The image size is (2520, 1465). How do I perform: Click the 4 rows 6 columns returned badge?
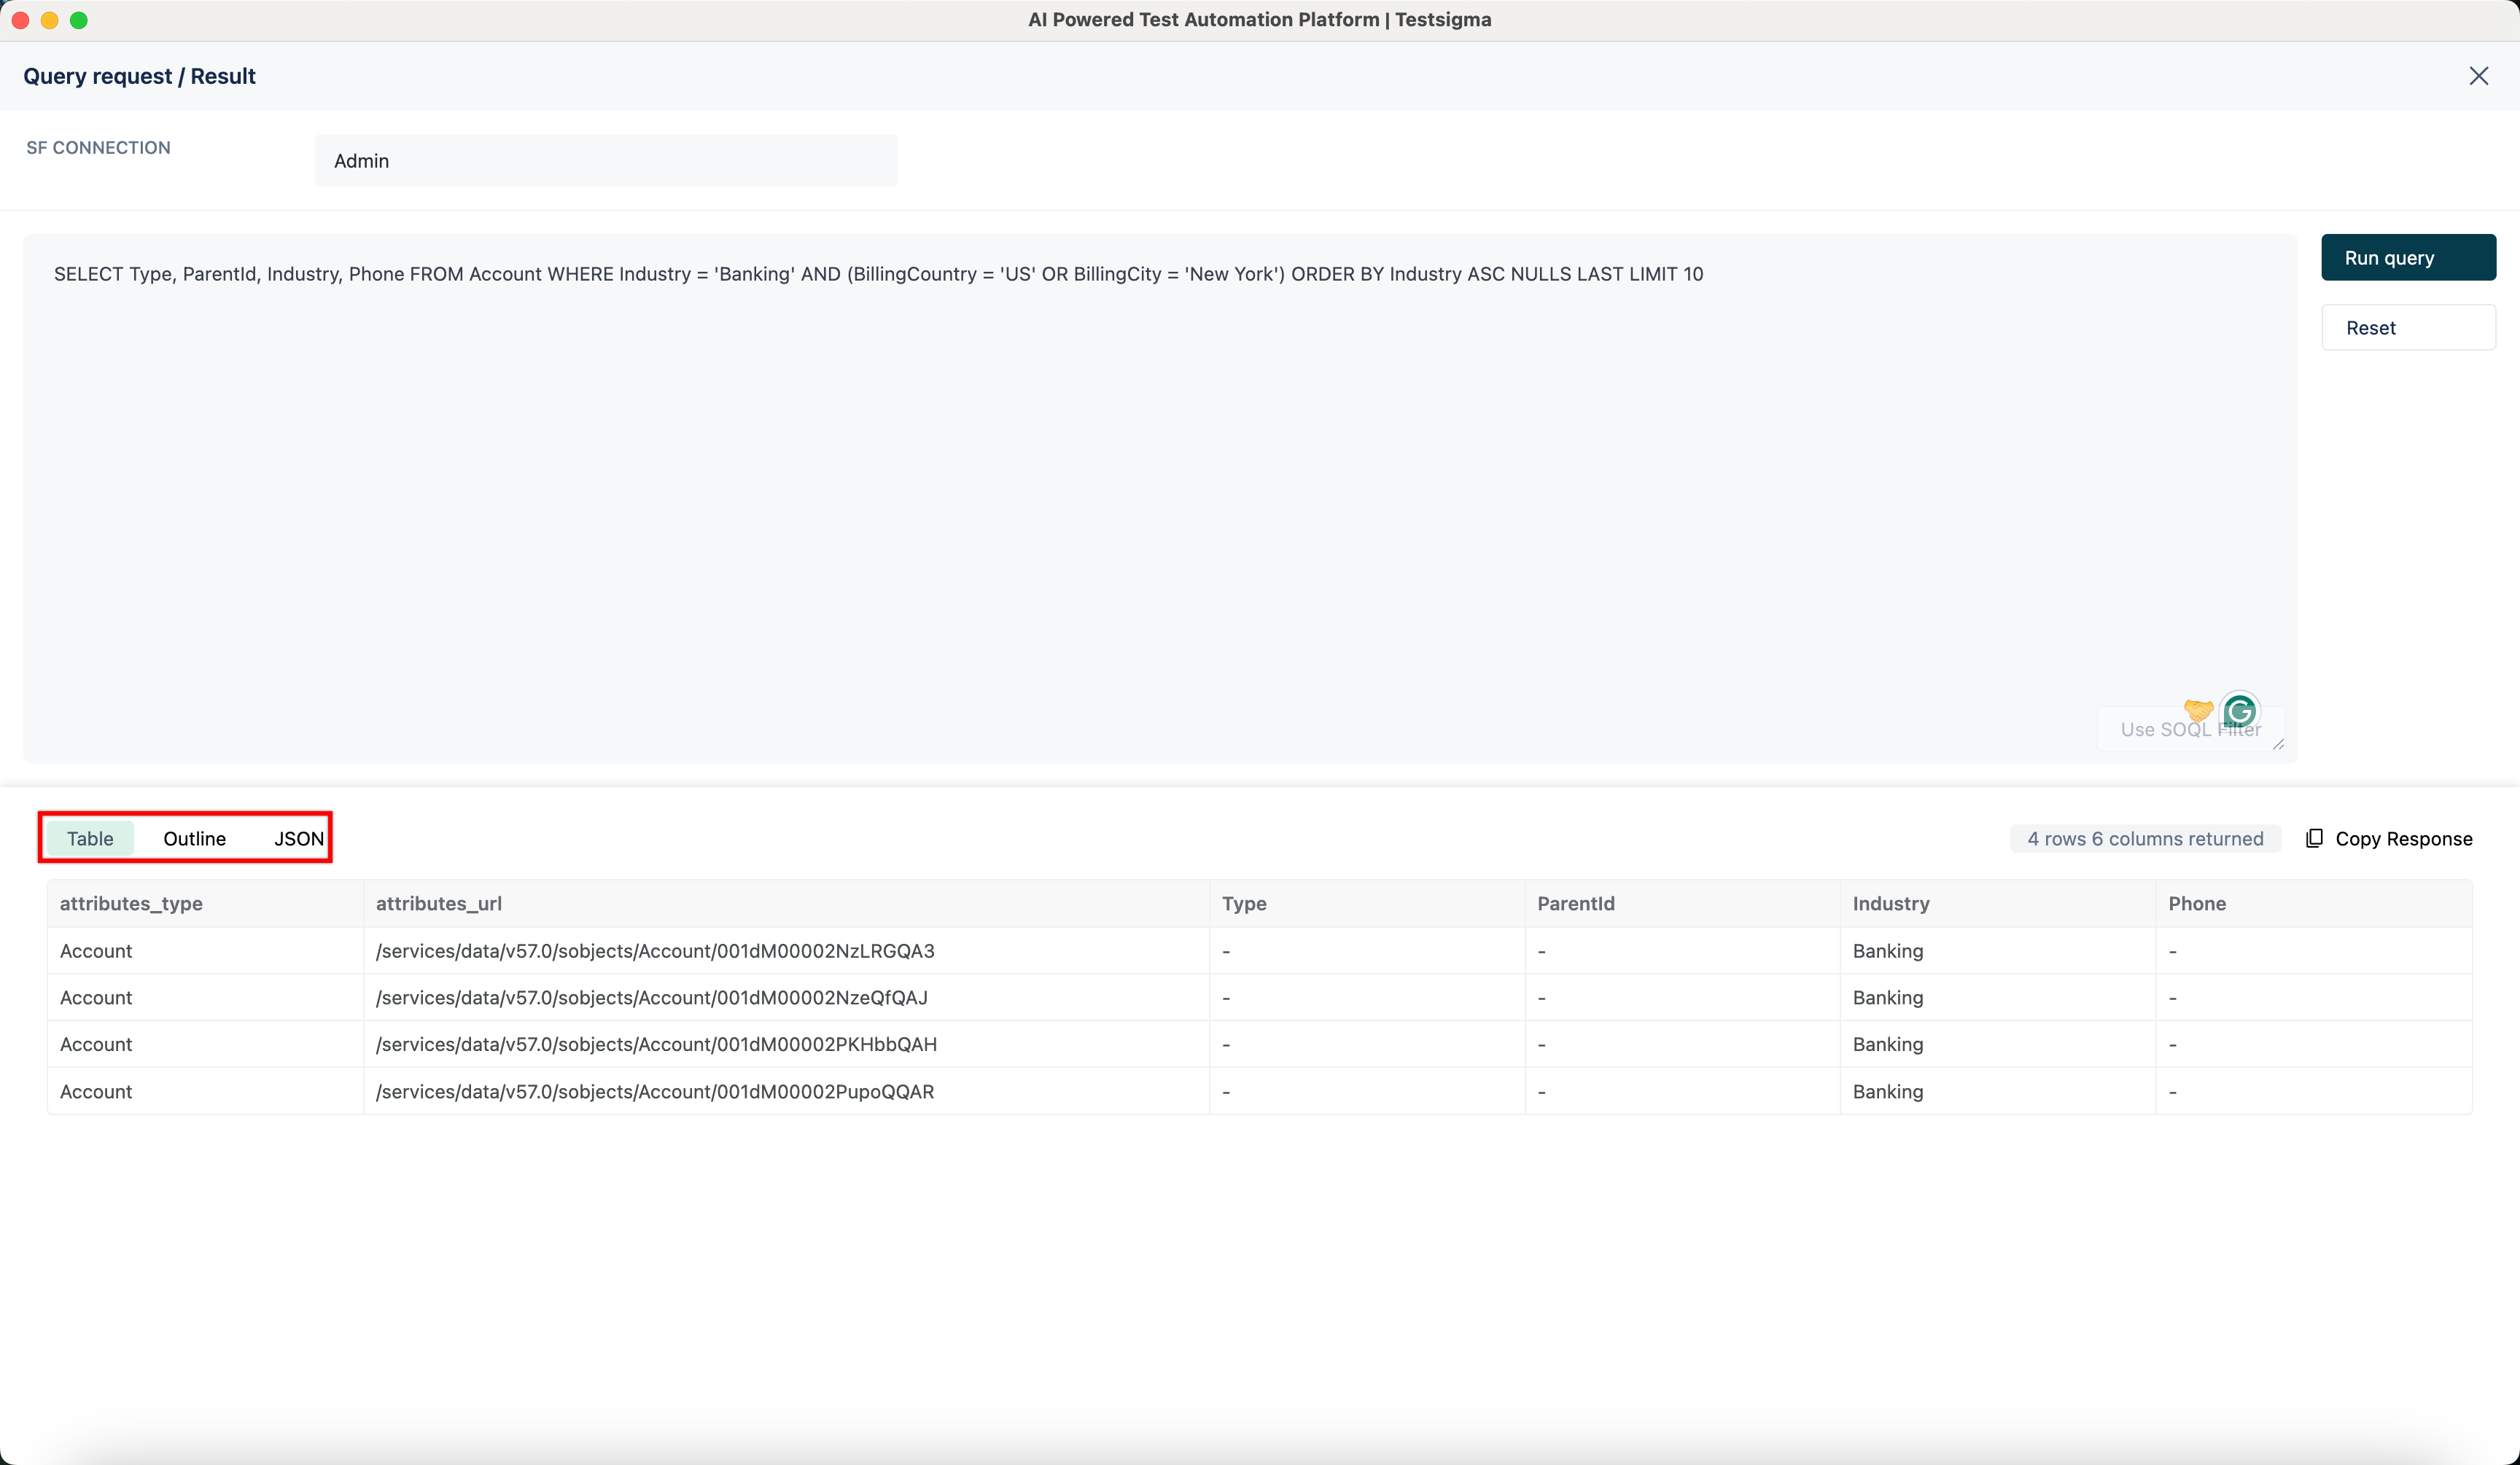click(x=2144, y=838)
